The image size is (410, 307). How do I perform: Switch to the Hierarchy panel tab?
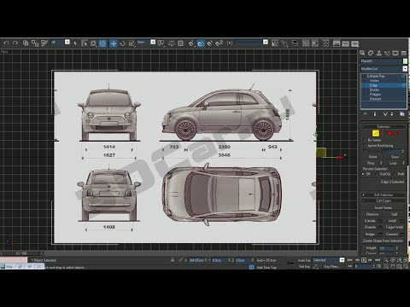coord(379,53)
